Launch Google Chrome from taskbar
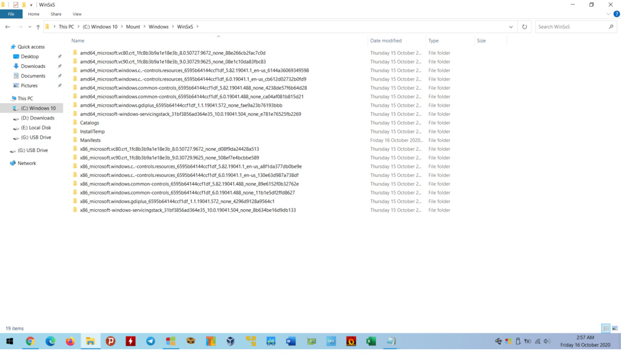621x357 pixels. (30, 341)
